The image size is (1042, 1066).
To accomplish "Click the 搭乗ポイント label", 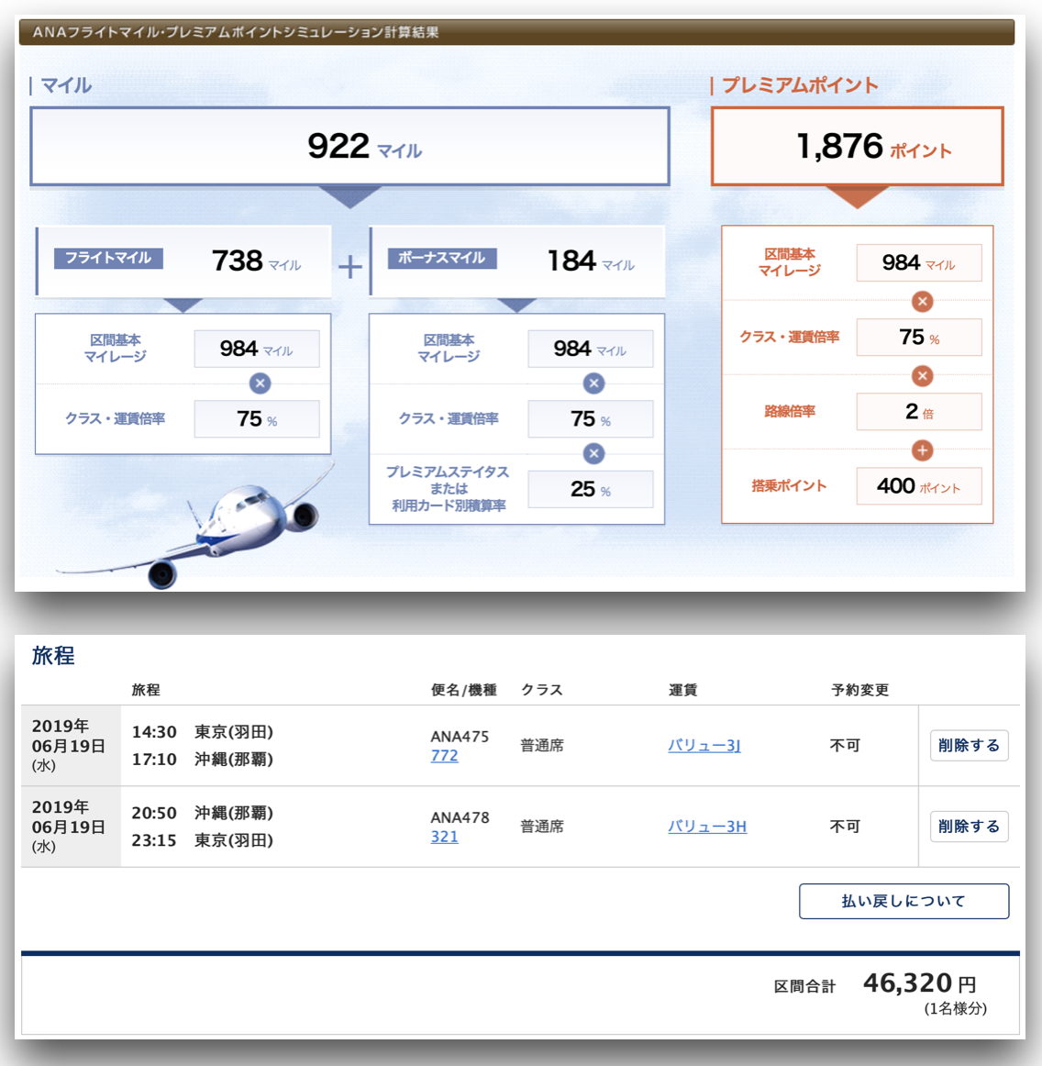I will click(789, 486).
